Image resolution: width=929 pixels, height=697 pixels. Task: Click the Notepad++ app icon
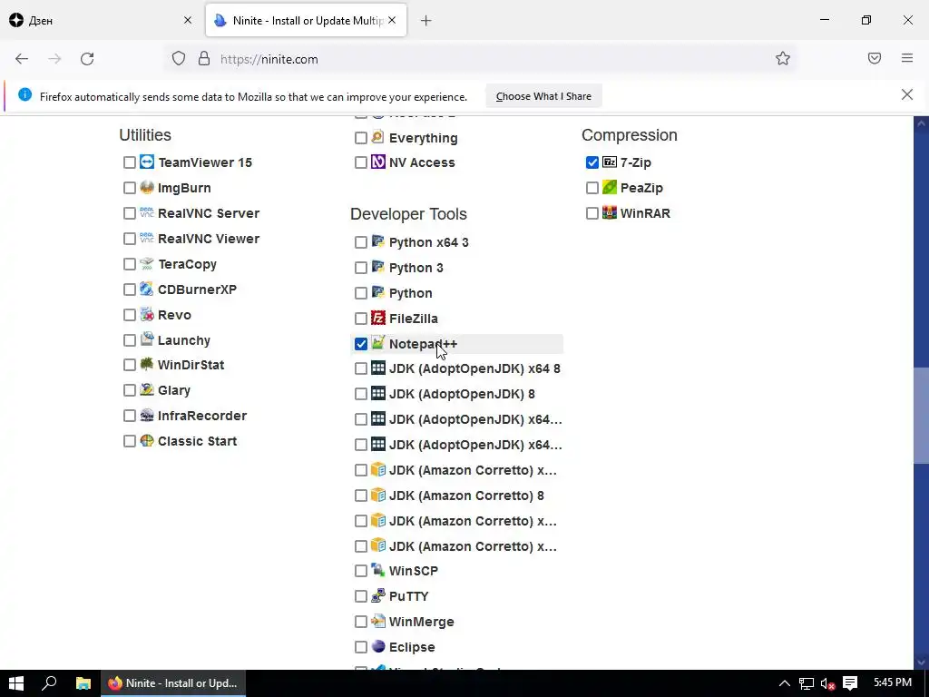tap(378, 343)
